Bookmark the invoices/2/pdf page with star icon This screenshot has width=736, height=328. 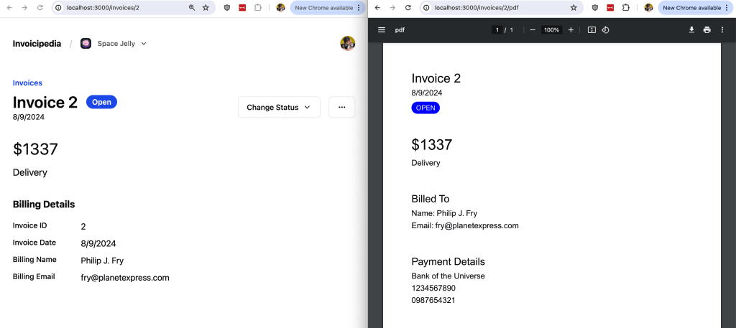click(574, 8)
